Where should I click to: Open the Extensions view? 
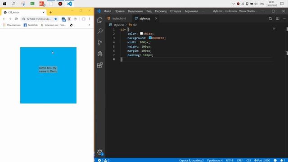point(100,65)
